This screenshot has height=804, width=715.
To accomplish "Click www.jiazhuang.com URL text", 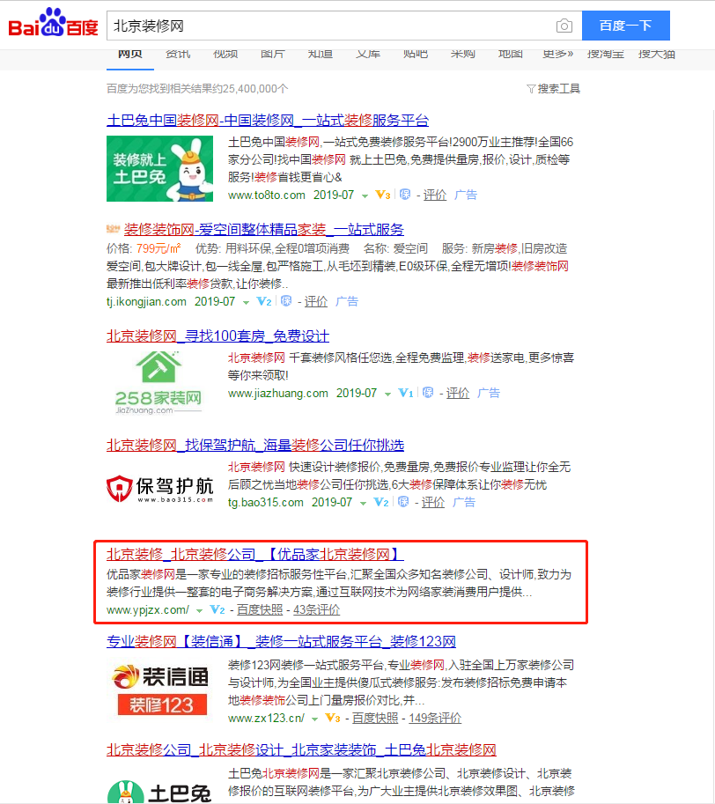I will (x=277, y=394).
